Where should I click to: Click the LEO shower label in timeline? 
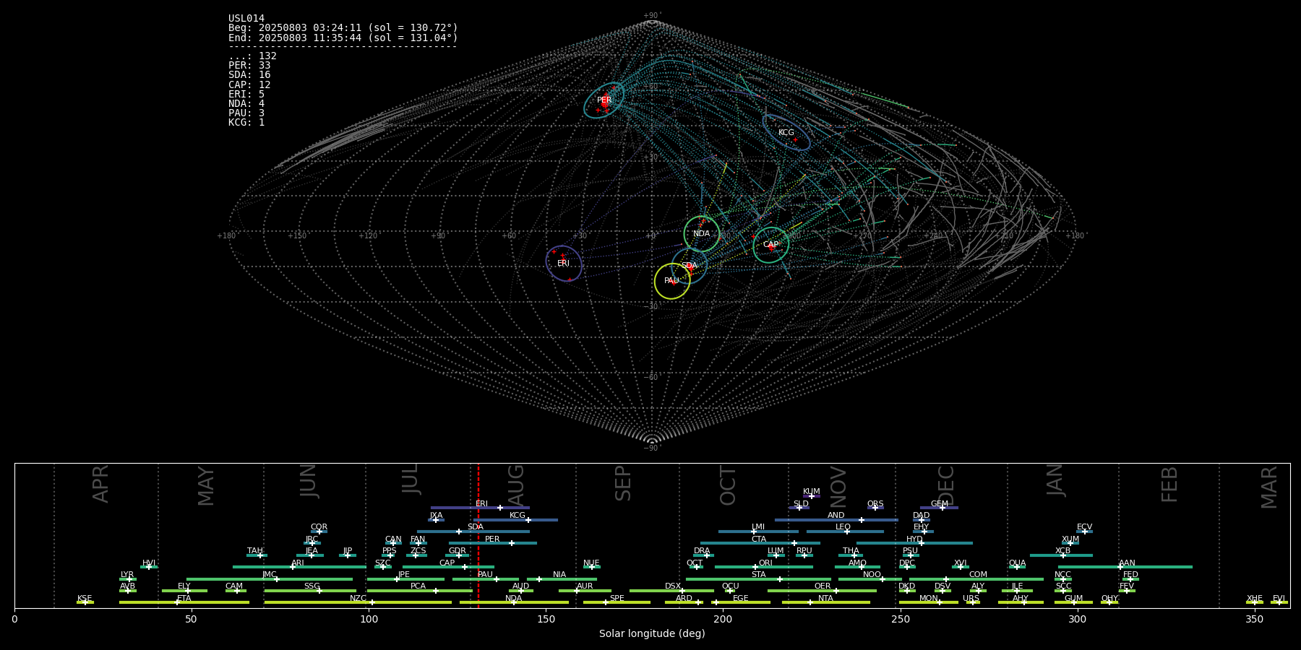[x=843, y=527]
